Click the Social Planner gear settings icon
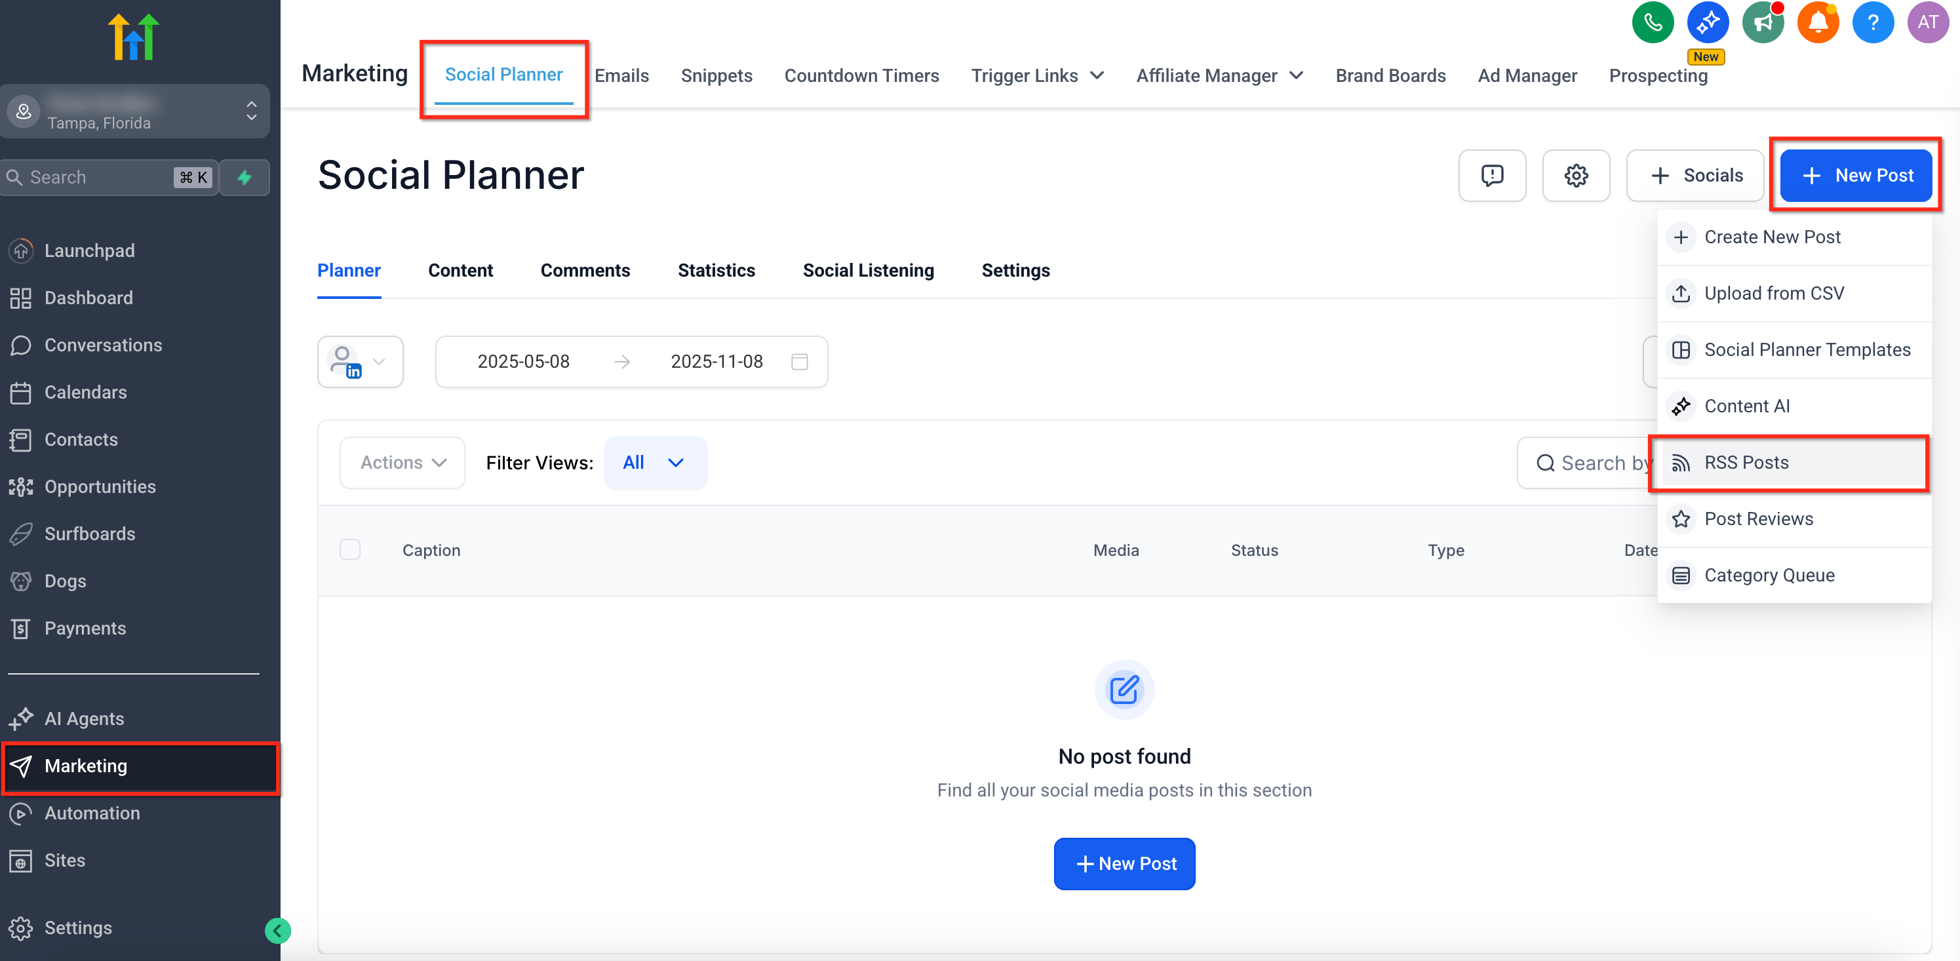 tap(1575, 176)
